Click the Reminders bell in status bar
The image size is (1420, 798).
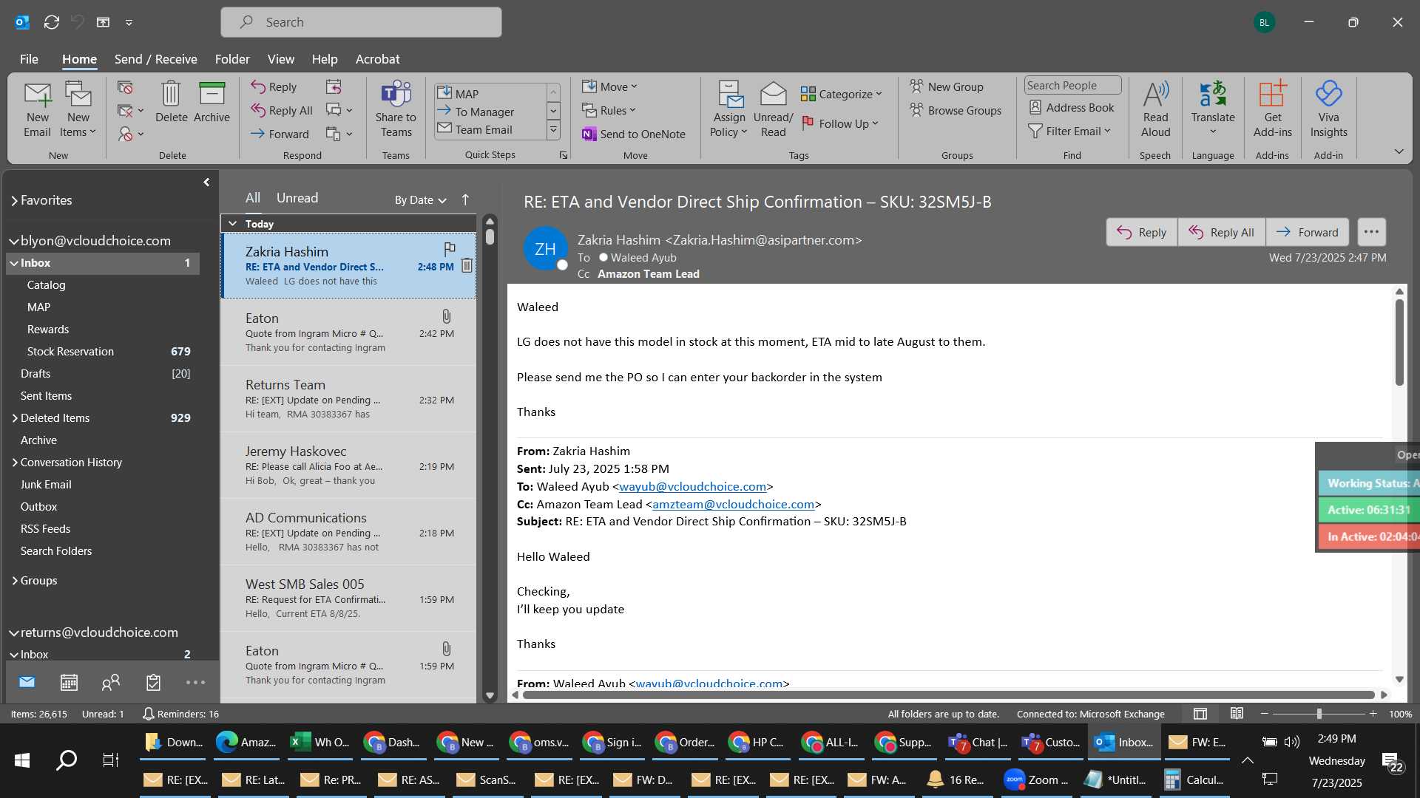148,714
